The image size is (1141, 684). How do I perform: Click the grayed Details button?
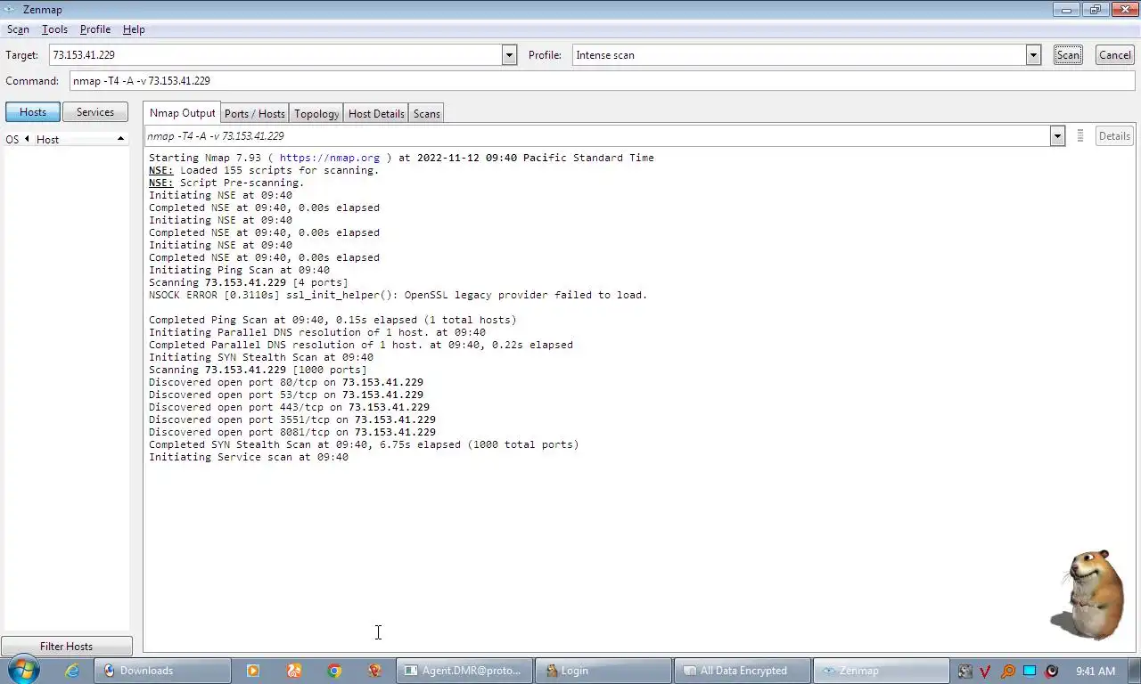[1114, 136]
